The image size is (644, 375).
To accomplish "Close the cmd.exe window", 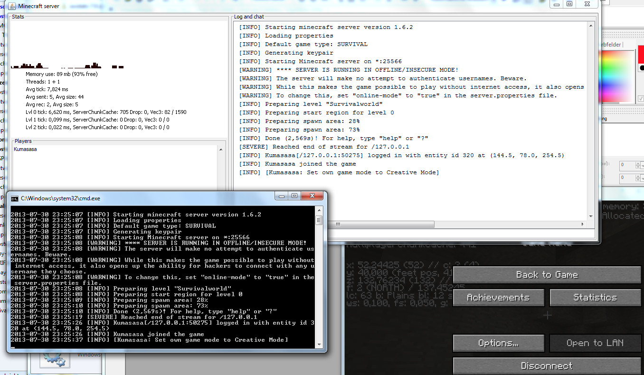I will [x=312, y=196].
